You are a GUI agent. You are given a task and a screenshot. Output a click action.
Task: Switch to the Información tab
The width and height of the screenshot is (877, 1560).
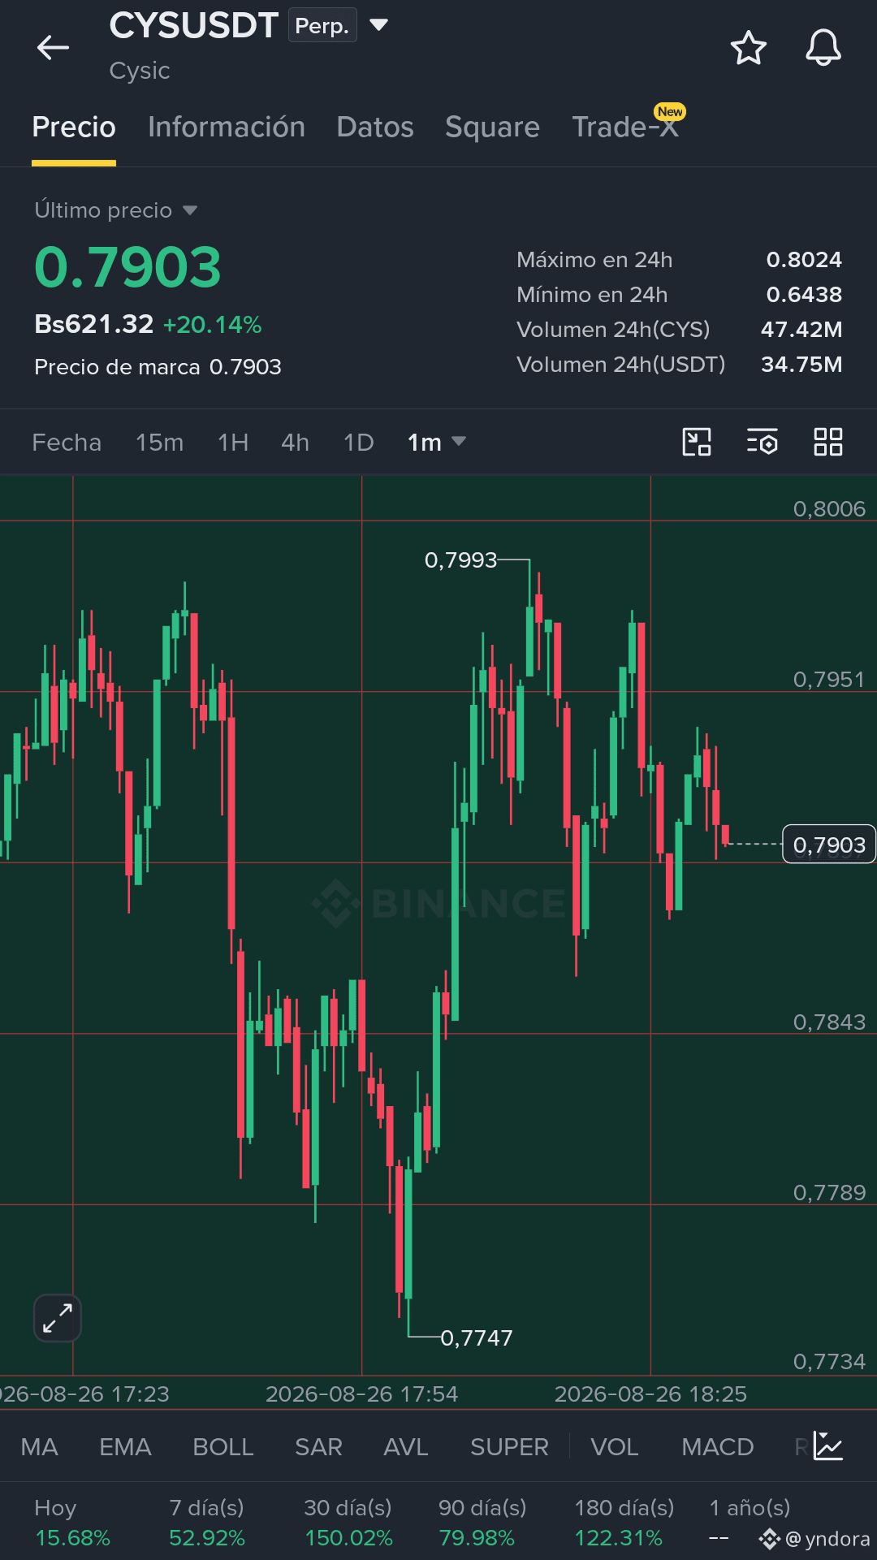(227, 127)
